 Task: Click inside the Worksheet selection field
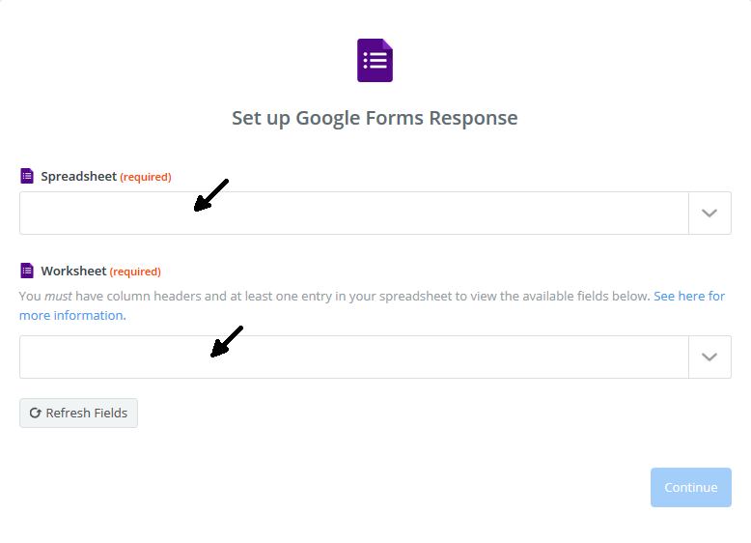354,357
